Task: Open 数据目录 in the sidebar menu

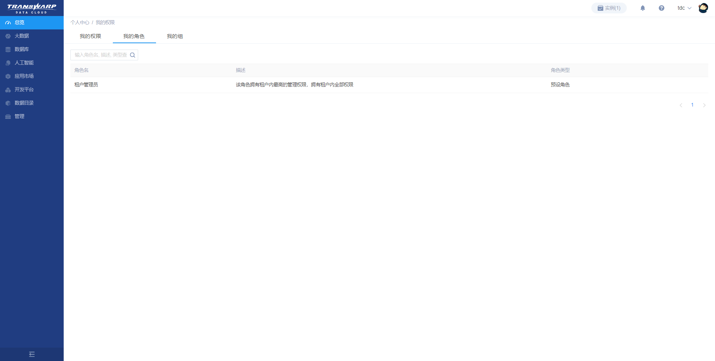Action: pos(32,103)
